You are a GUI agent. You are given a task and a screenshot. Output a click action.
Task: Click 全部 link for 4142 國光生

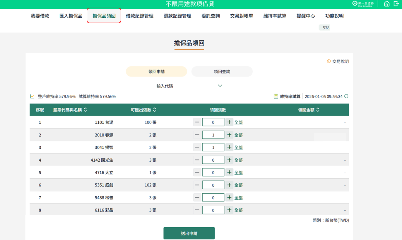238,160
